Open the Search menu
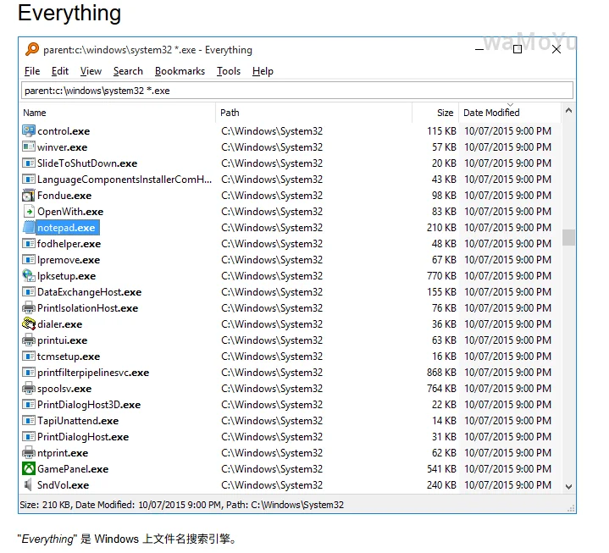 (x=128, y=71)
